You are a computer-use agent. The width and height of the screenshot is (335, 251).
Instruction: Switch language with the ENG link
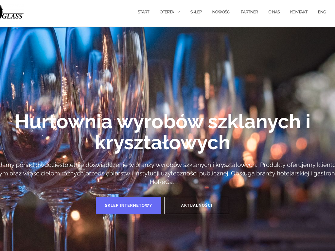322,12
